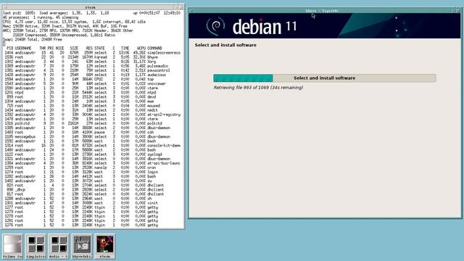Select the nedit process row
Screen dimensions: 464x261
(x=93, y=110)
